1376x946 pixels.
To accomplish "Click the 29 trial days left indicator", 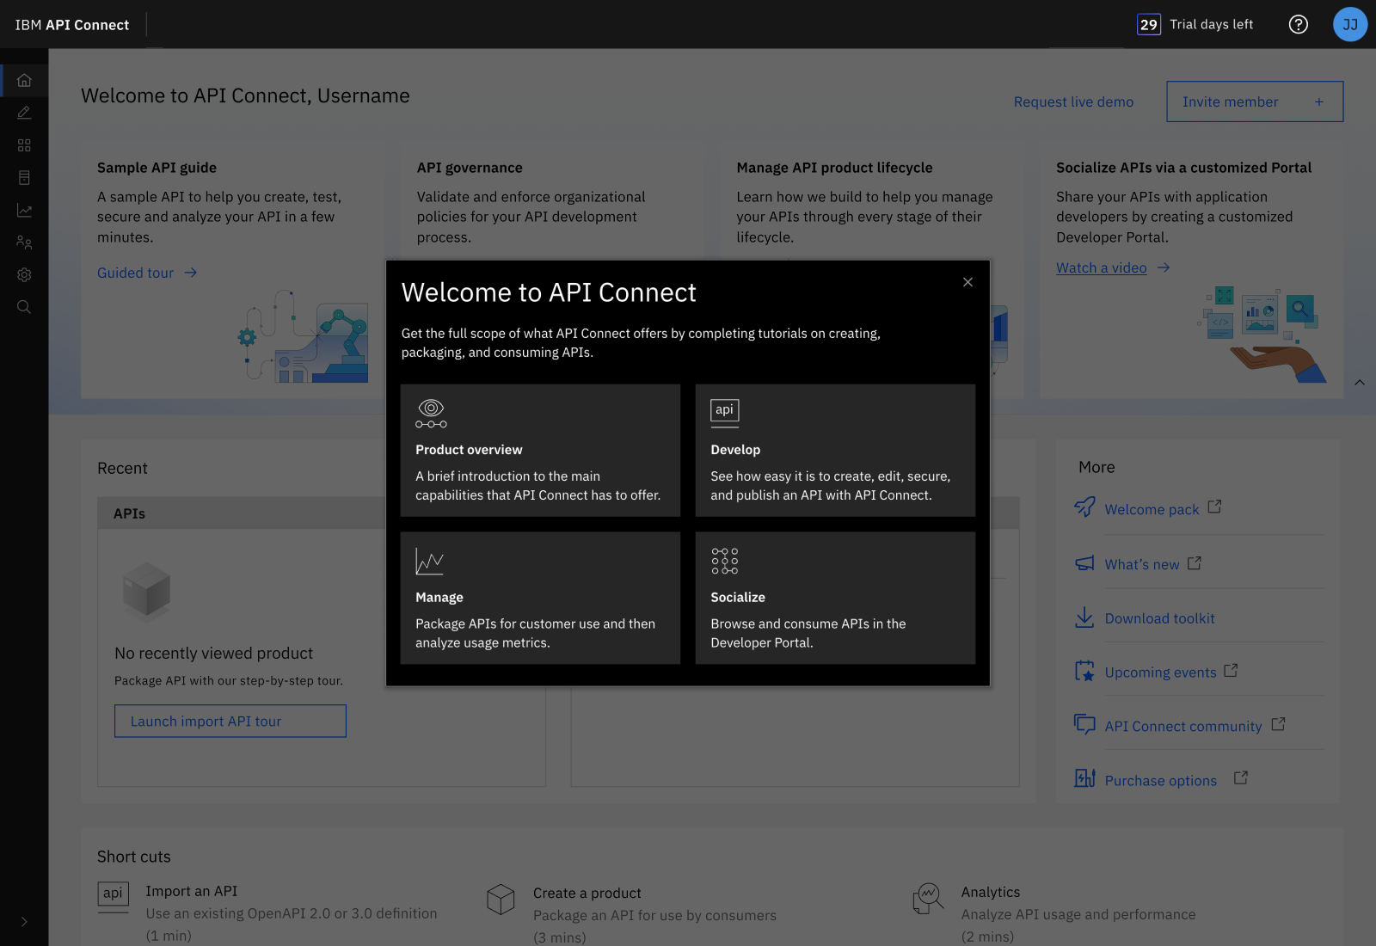I will point(1195,24).
